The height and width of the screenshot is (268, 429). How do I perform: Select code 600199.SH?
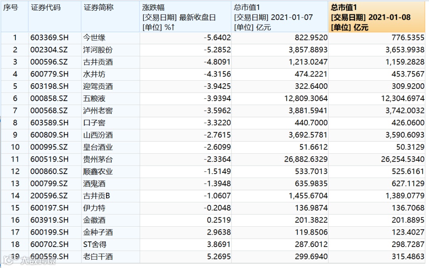[x=50, y=232]
